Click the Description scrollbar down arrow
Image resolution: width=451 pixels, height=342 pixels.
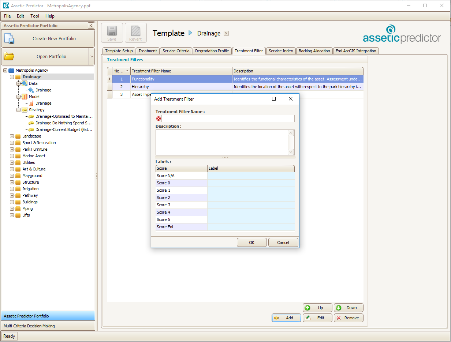pos(291,152)
